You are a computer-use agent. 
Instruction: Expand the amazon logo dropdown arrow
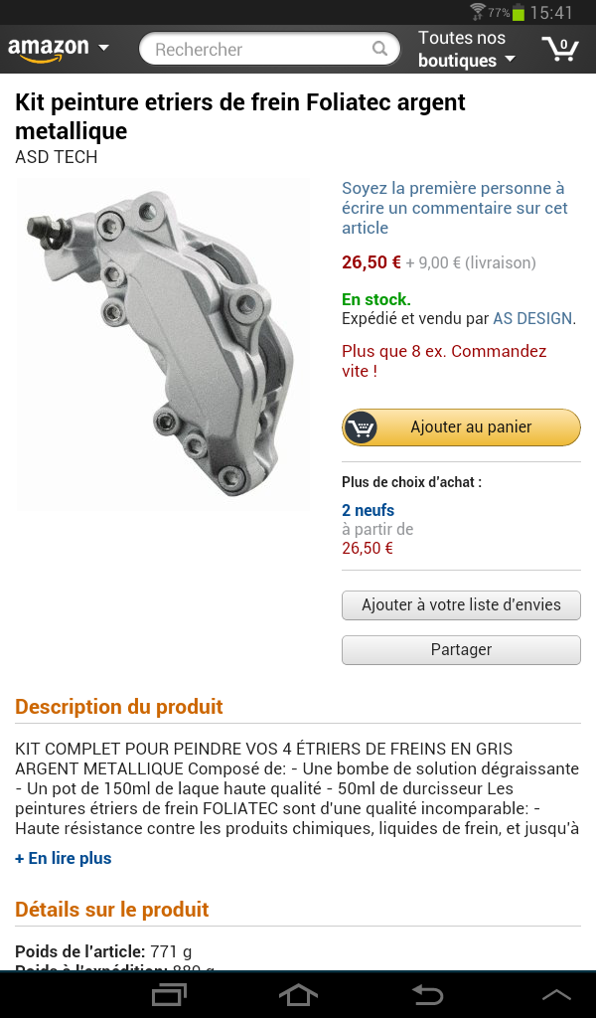pyautogui.click(x=103, y=48)
